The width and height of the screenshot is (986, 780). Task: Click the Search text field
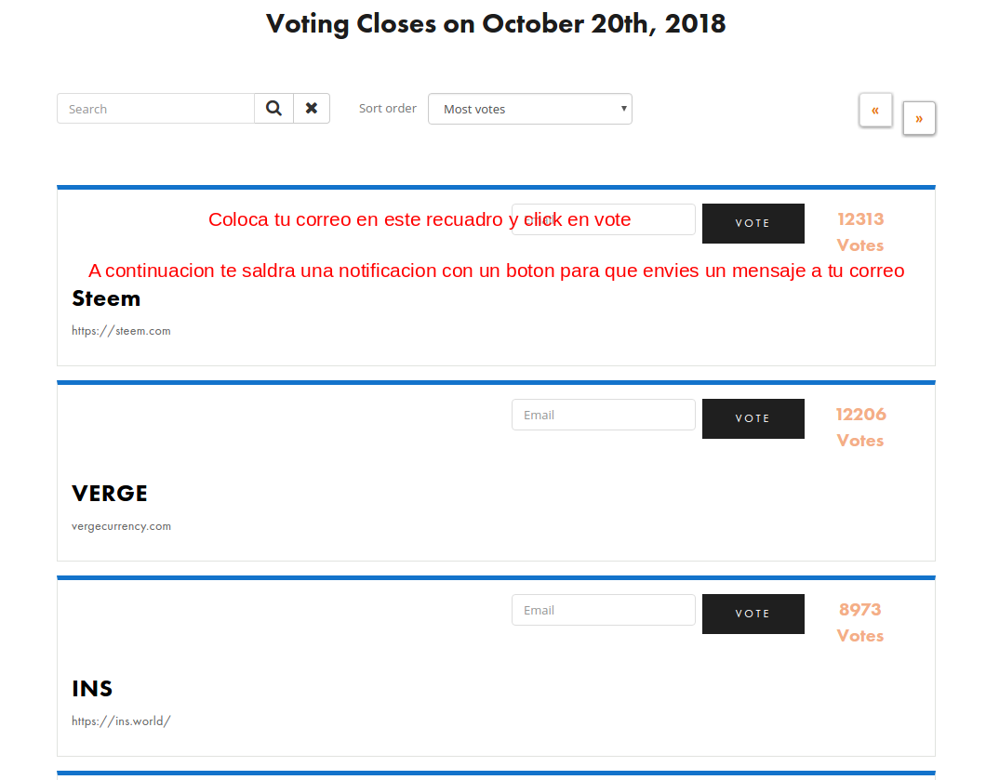pos(155,109)
